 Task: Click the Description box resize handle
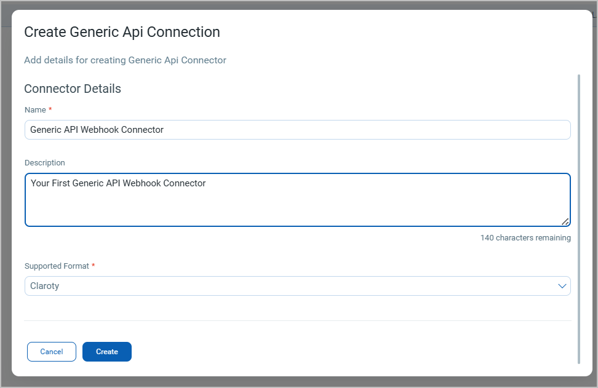tap(565, 221)
